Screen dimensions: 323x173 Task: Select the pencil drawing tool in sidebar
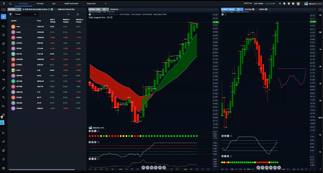pos(4,88)
